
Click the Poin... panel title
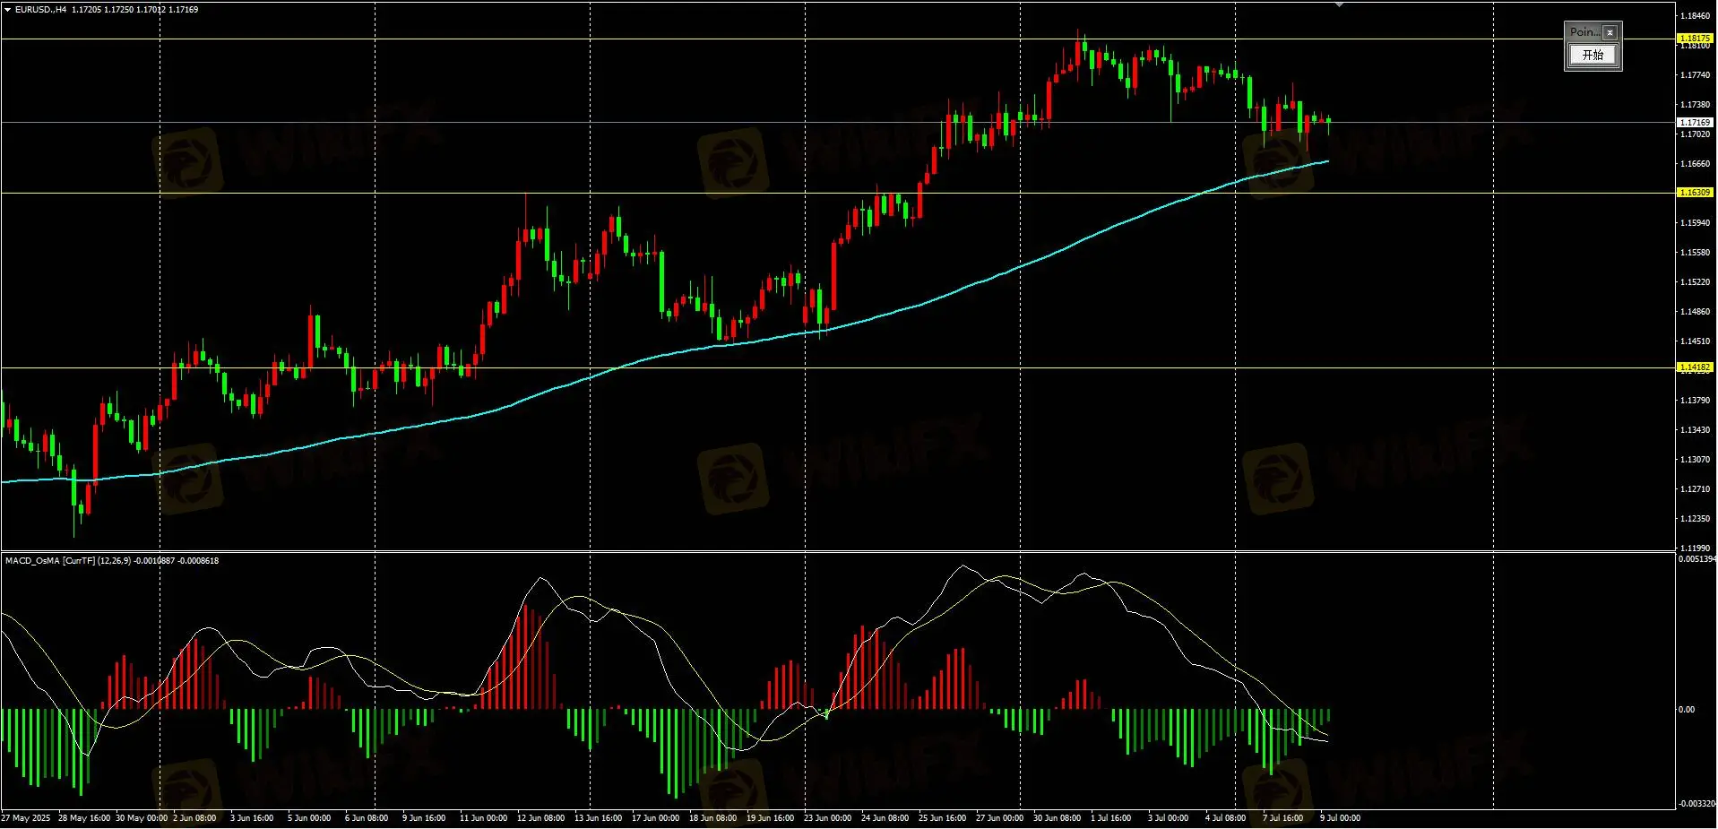tap(1584, 32)
